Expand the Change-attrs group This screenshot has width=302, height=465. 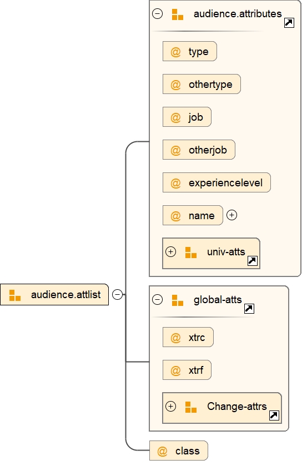point(170,406)
